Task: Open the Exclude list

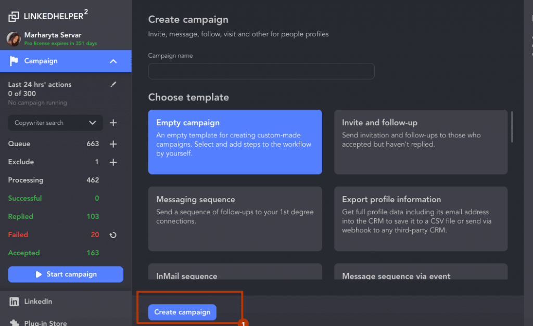Action: tap(21, 162)
